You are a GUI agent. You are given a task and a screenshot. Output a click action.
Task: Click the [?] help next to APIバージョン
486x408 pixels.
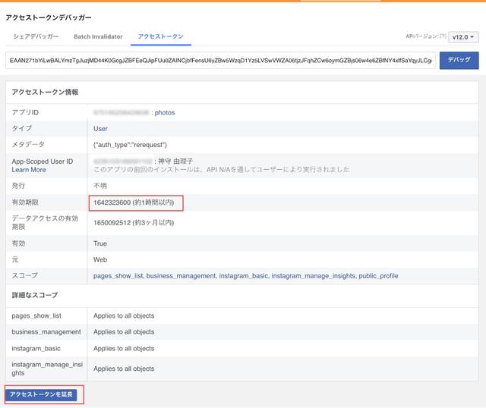click(443, 36)
